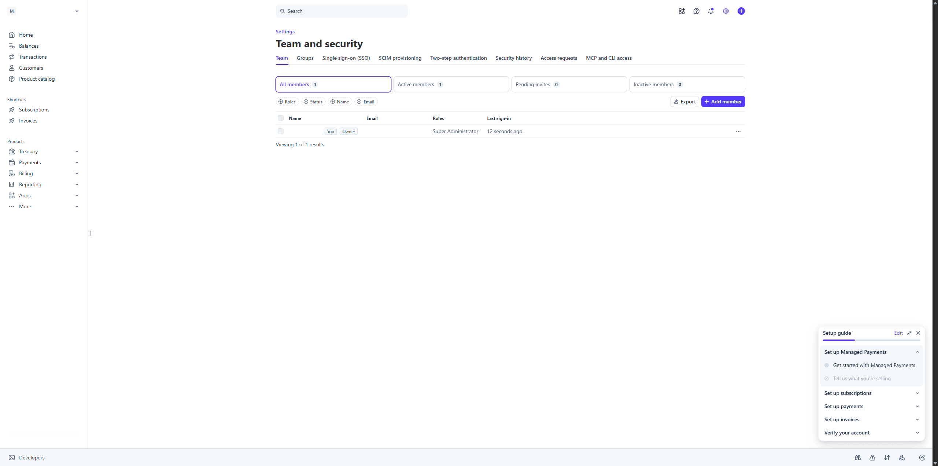
Task: Click the Add member button
Action: 723,102
